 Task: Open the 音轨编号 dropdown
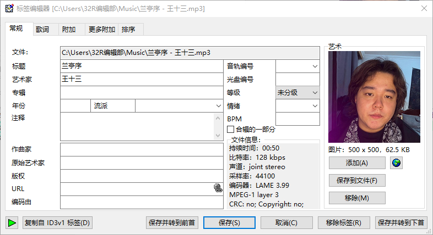pos(315,66)
